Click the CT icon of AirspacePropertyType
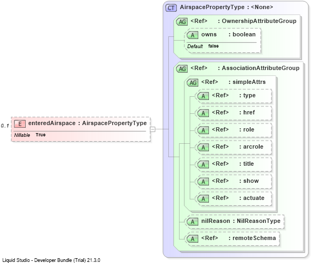Screen dimensions: 311x263 (x=171, y=8)
